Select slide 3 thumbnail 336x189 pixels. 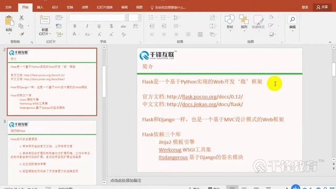tap(52, 152)
